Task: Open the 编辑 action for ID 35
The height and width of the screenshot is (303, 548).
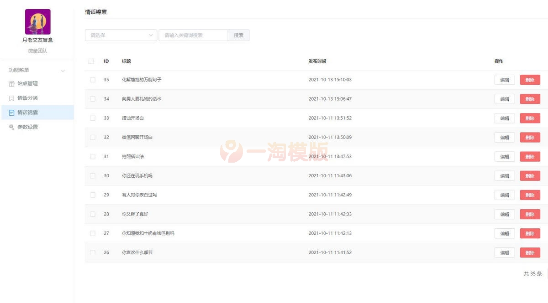Action: tap(504, 79)
